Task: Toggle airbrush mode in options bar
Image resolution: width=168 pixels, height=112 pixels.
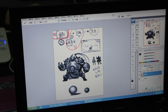Action: tap(87, 19)
